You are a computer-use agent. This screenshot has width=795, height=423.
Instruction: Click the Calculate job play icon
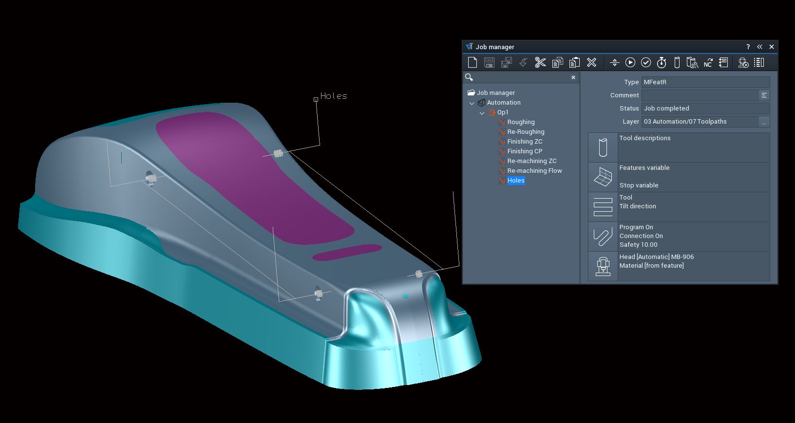[630, 62]
